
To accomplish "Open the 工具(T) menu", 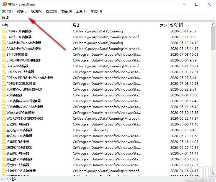I will (x=81, y=11).
